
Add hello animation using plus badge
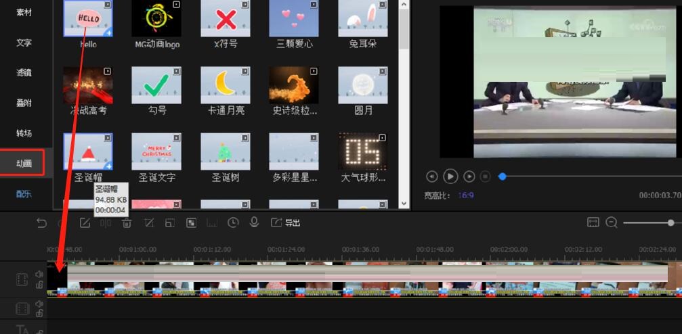point(108,32)
